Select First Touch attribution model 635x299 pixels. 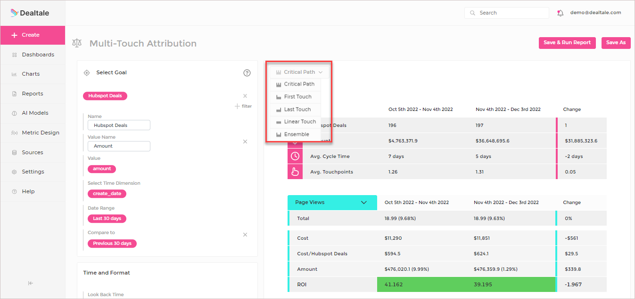point(295,97)
